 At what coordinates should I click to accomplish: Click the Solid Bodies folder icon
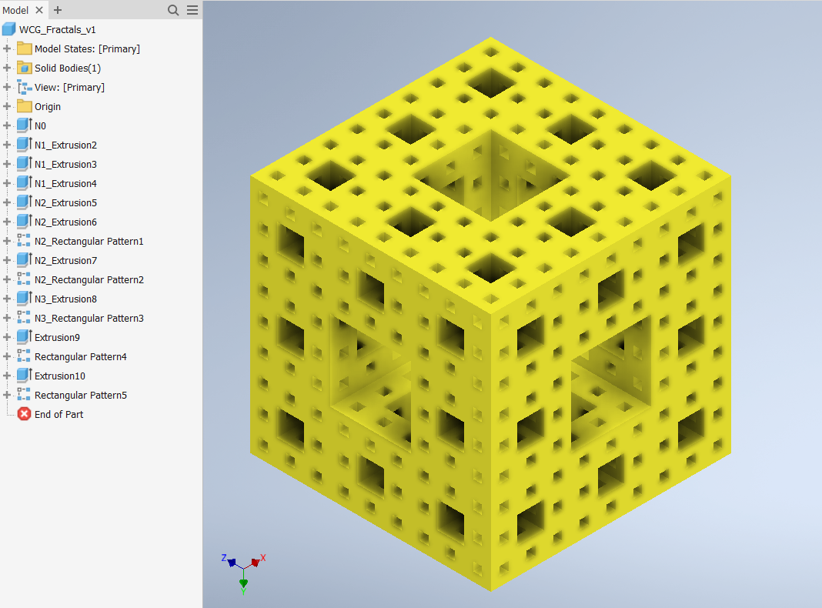tap(24, 68)
